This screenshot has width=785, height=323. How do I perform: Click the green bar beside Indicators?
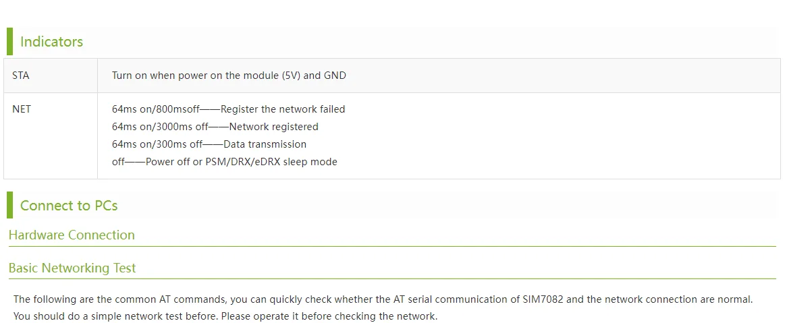tap(9, 42)
